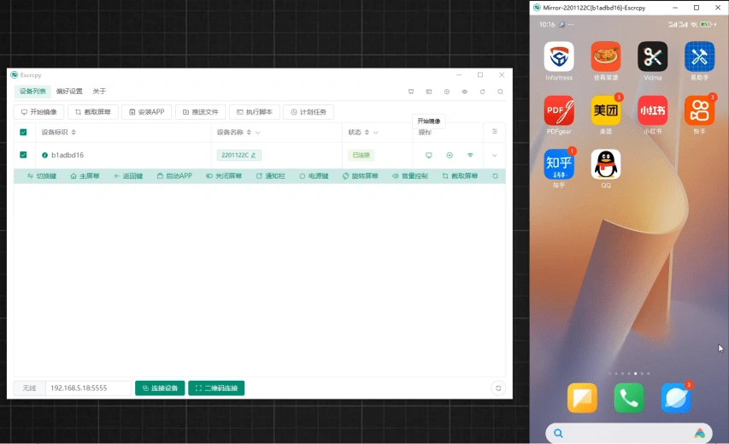Image resolution: width=729 pixels, height=444 pixels.
Task: Click edit pencil on device name 2201122C
Action: point(253,155)
